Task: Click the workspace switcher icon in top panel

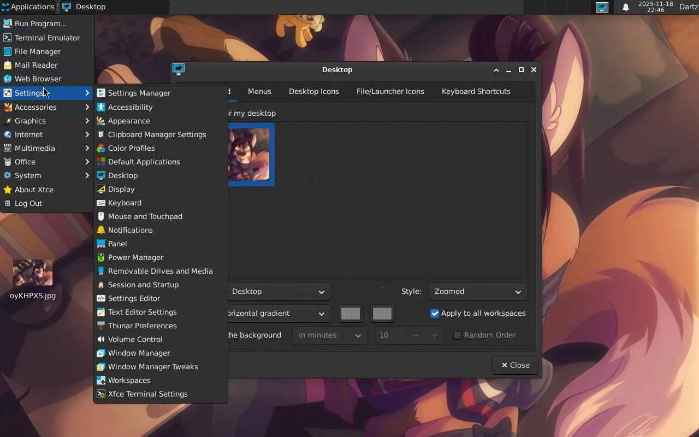Action: [x=602, y=7]
